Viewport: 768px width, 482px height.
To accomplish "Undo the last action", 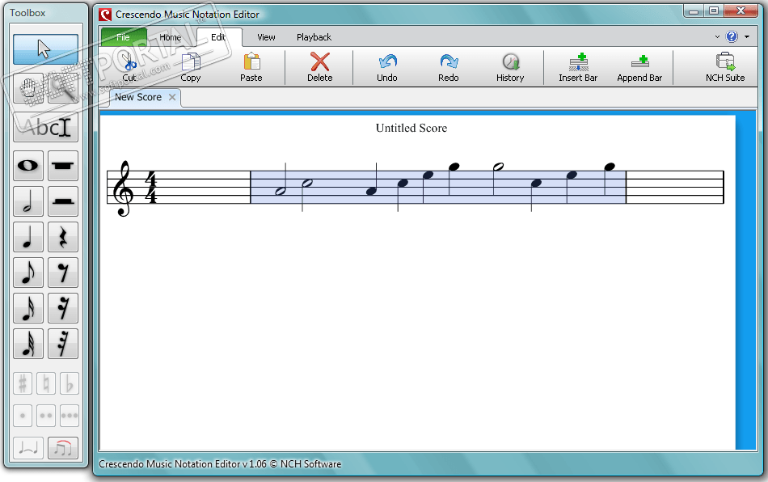I will click(x=387, y=67).
